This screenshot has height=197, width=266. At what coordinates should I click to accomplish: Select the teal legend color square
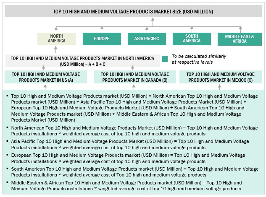[x=165, y=59]
